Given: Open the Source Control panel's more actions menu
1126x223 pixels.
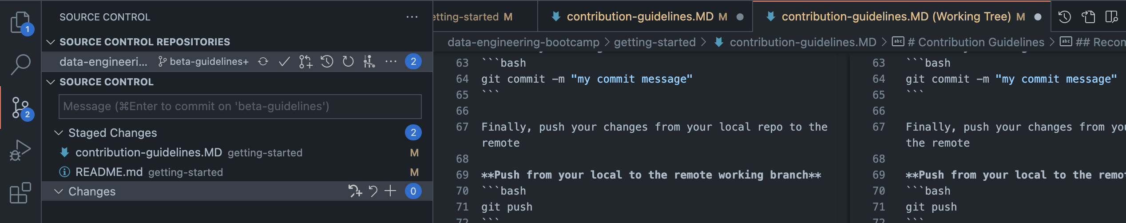Looking at the screenshot, I should tap(412, 17).
